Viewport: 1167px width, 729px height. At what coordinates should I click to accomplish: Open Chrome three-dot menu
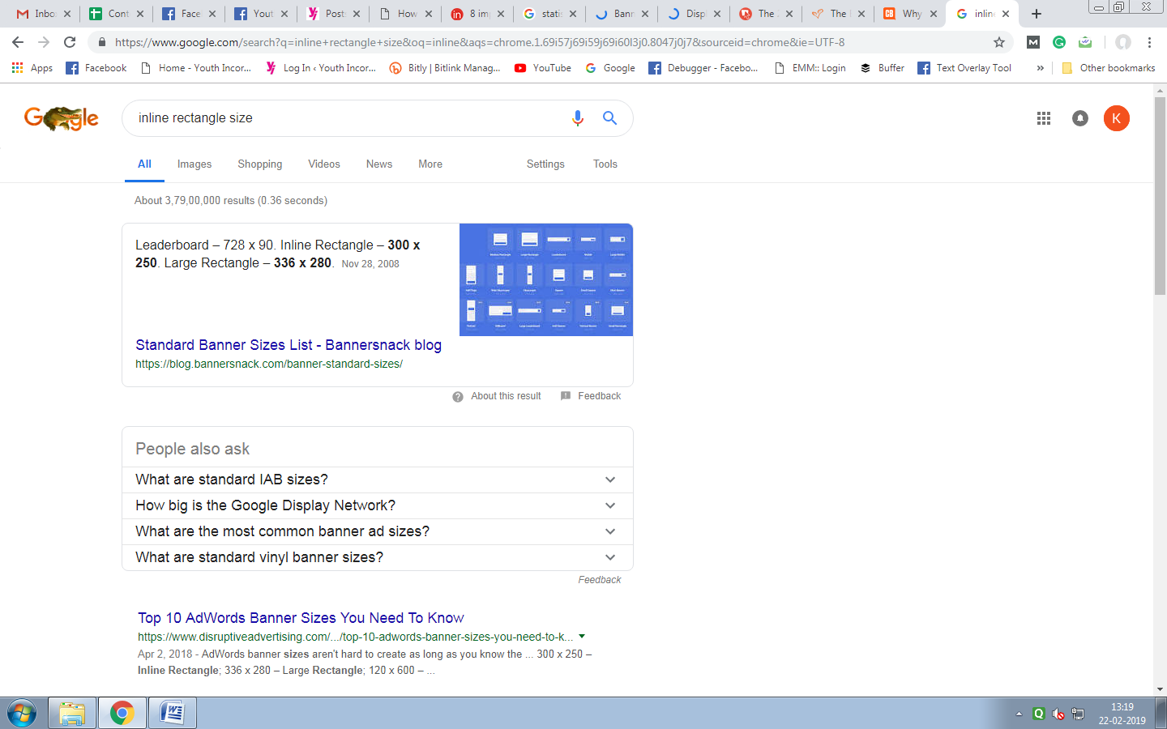(x=1149, y=42)
